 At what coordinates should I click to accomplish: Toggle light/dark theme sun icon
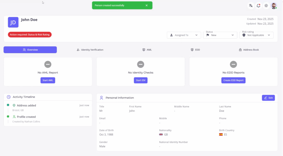(266, 6)
